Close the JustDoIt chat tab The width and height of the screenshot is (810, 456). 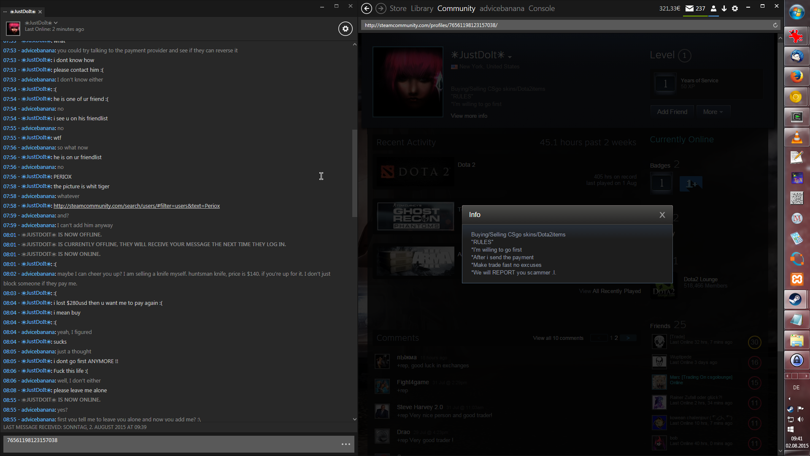[x=40, y=12]
